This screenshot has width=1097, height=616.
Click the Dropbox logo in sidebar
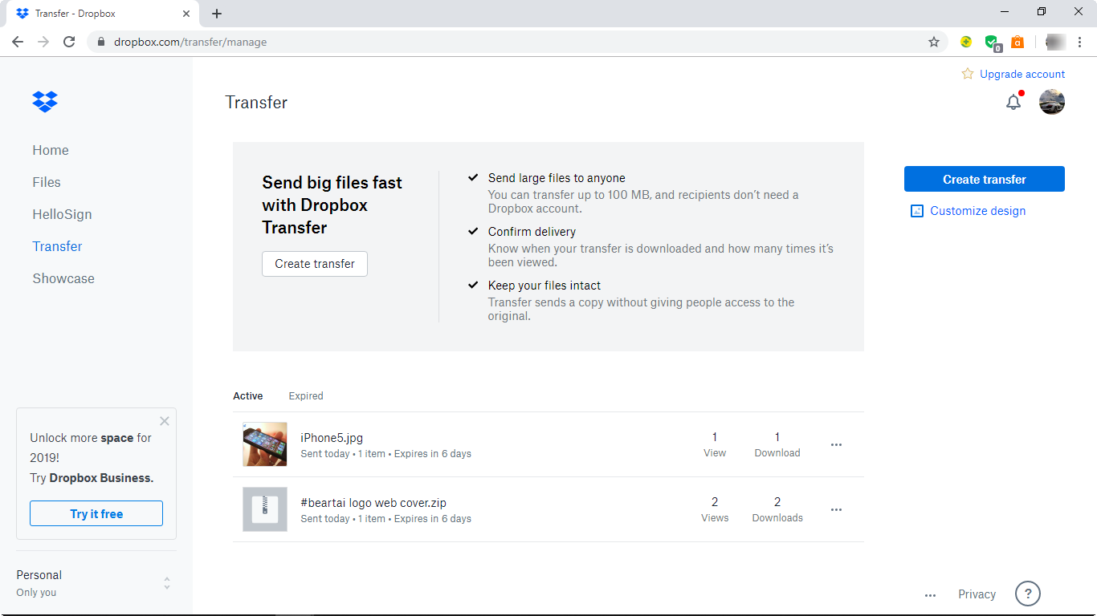pyautogui.click(x=45, y=102)
